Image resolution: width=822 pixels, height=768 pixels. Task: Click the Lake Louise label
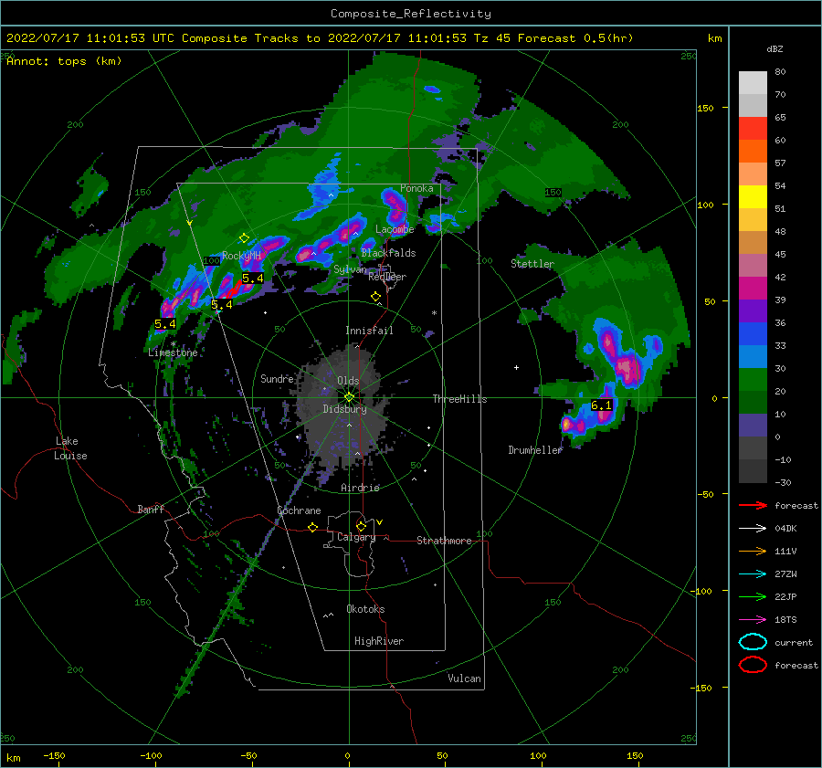point(70,448)
